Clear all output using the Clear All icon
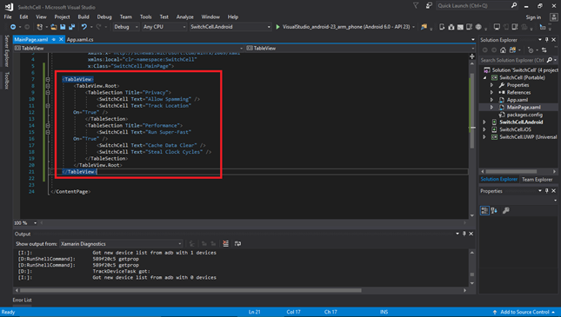This screenshot has height=317, width=561. (226, 244)
